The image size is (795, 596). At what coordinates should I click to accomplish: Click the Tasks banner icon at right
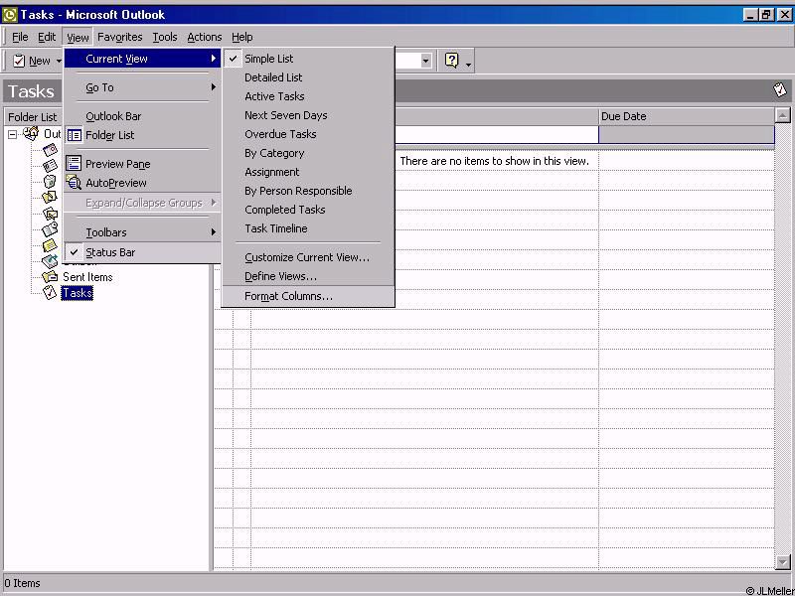780,90
